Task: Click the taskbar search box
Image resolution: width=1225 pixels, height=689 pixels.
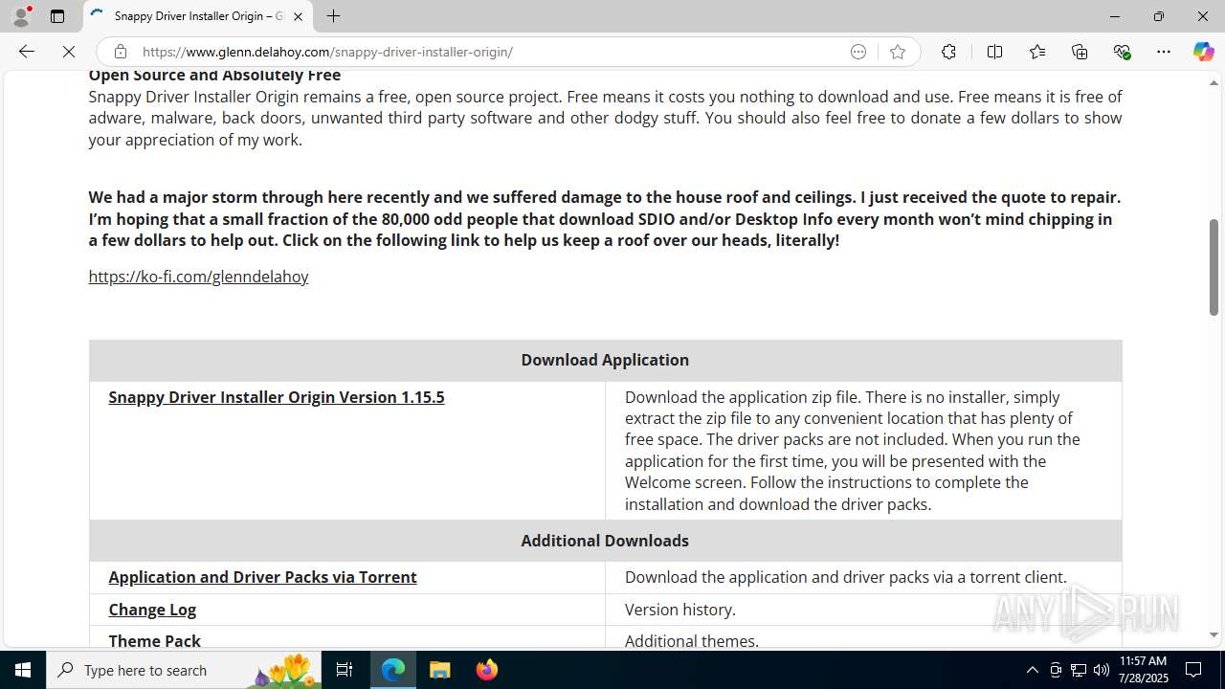Action: point(184,670)
